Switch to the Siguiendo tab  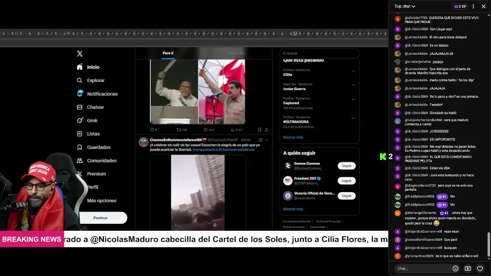pos(236,53)
